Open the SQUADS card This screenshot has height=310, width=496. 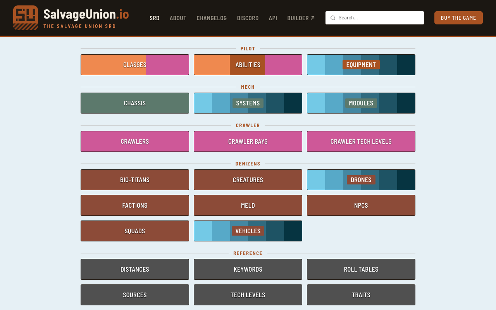click(x=135, y=231)
